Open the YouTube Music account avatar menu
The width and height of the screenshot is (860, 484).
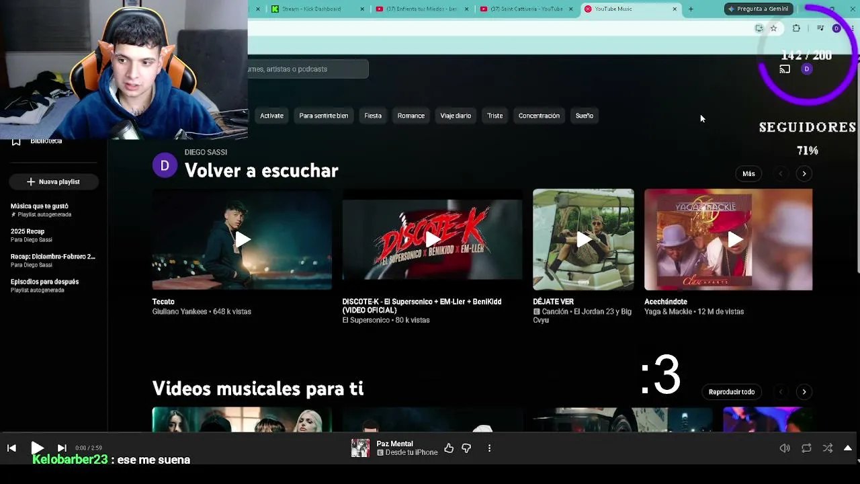coord(807,69)
